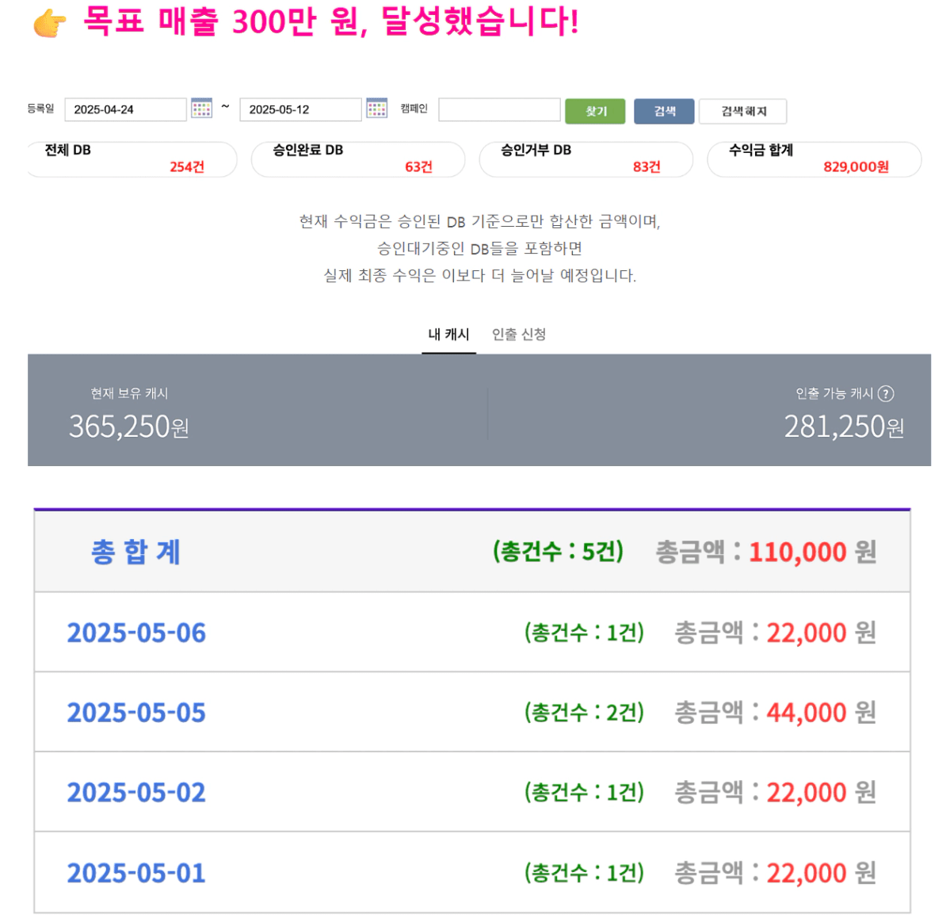
Task: Click the 수익금 합계 829,000원 card
Action: click(814, 159)
